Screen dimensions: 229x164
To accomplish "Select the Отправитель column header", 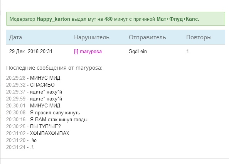I will (147, 37).
